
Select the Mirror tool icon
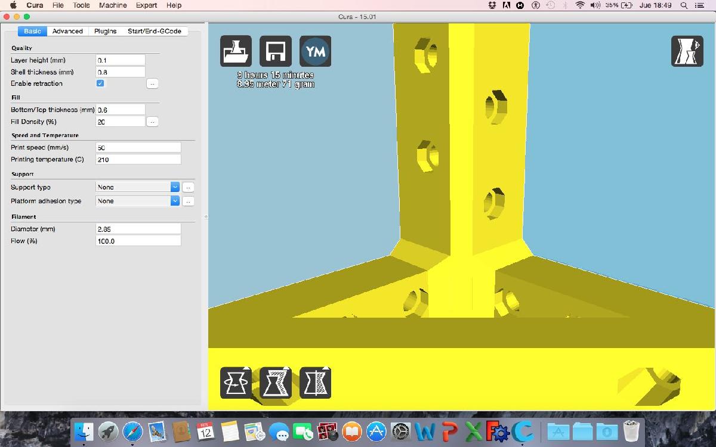[315, 383]
